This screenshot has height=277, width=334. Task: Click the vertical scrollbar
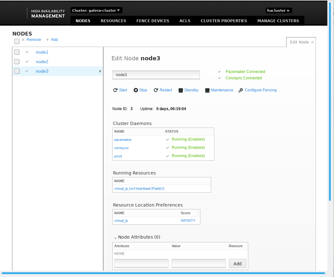tap(330, 102)
